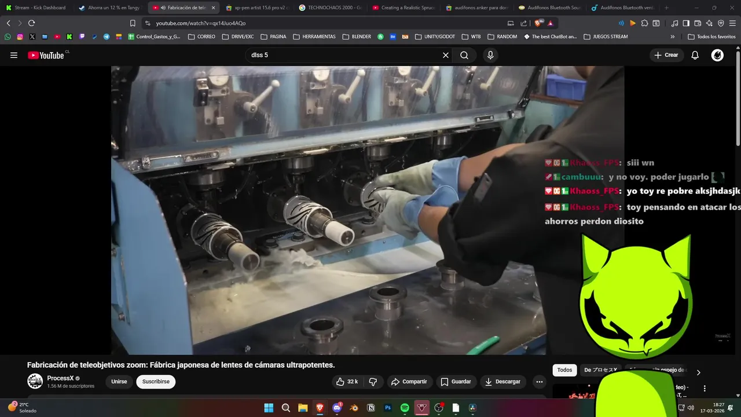Screen dimensions: 741x417
Task: Select the 'De プロセスX' filter chip
Action: [600, 370]
